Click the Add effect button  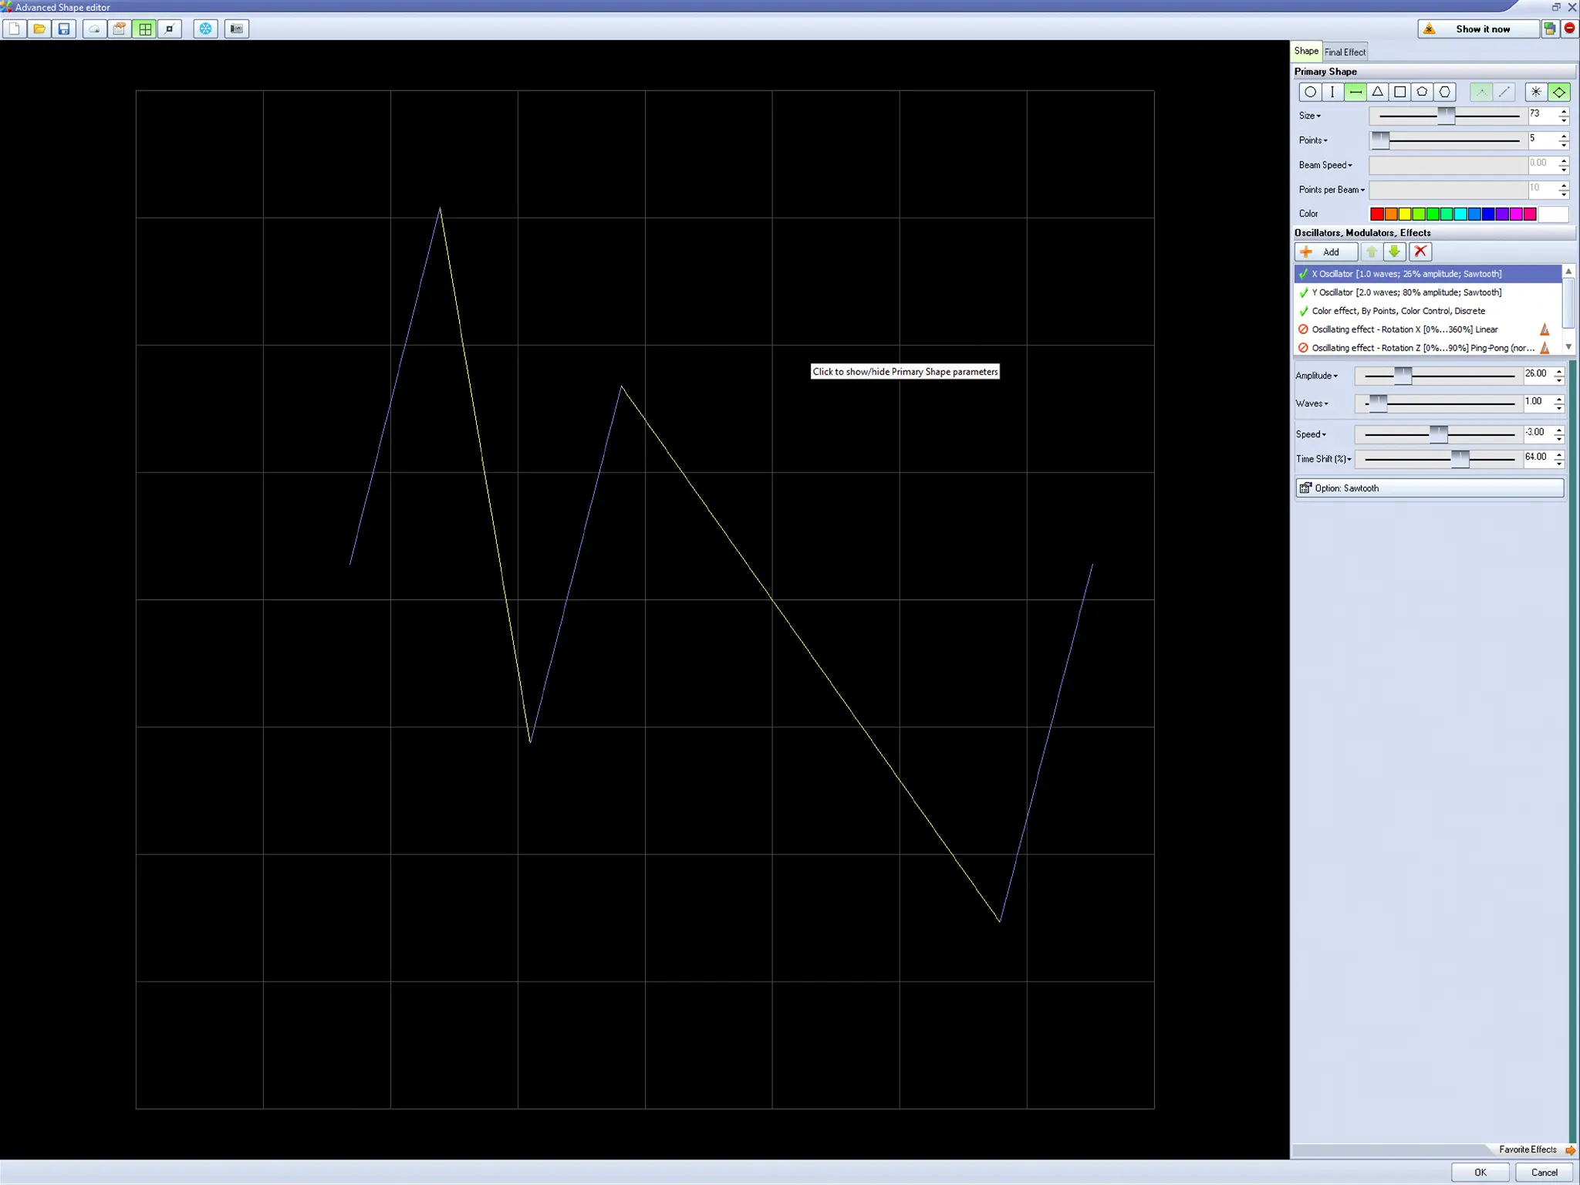pyautogui.click(x=1325, y=252)
